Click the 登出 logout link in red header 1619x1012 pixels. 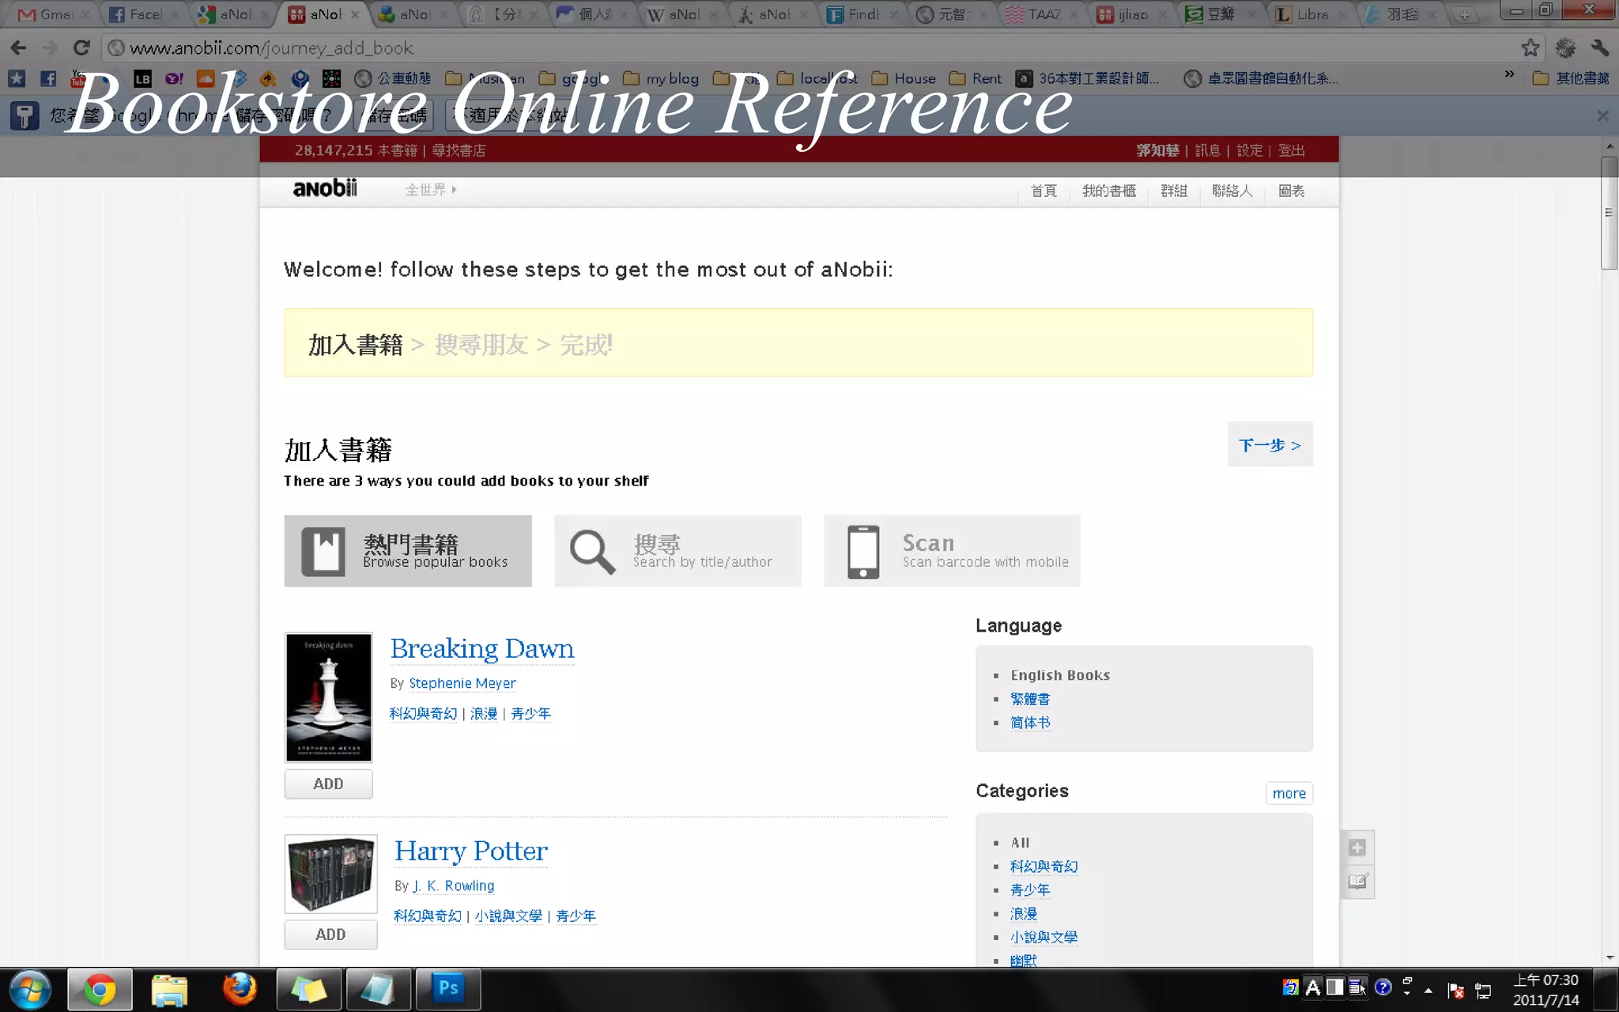[x=1291, y=150]
